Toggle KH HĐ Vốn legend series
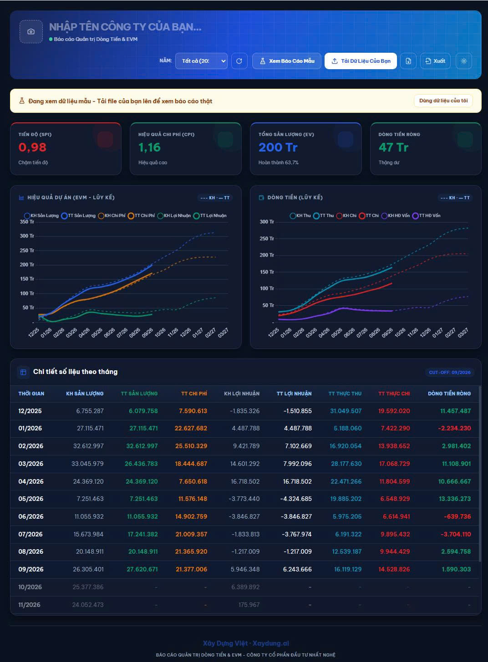This screenshot has height=662, width=488. (x=396, y=216)
